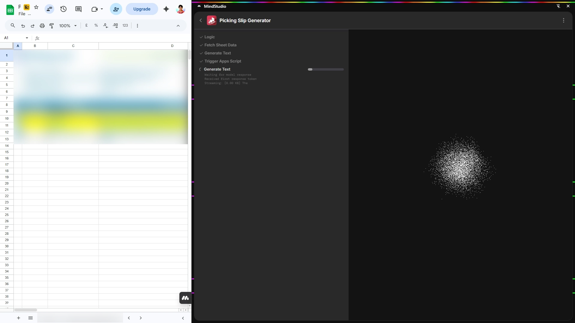
Task: Click the sheet's vertical scrollbar thumb
Action: pyautogui.click(x=190, y=55)
